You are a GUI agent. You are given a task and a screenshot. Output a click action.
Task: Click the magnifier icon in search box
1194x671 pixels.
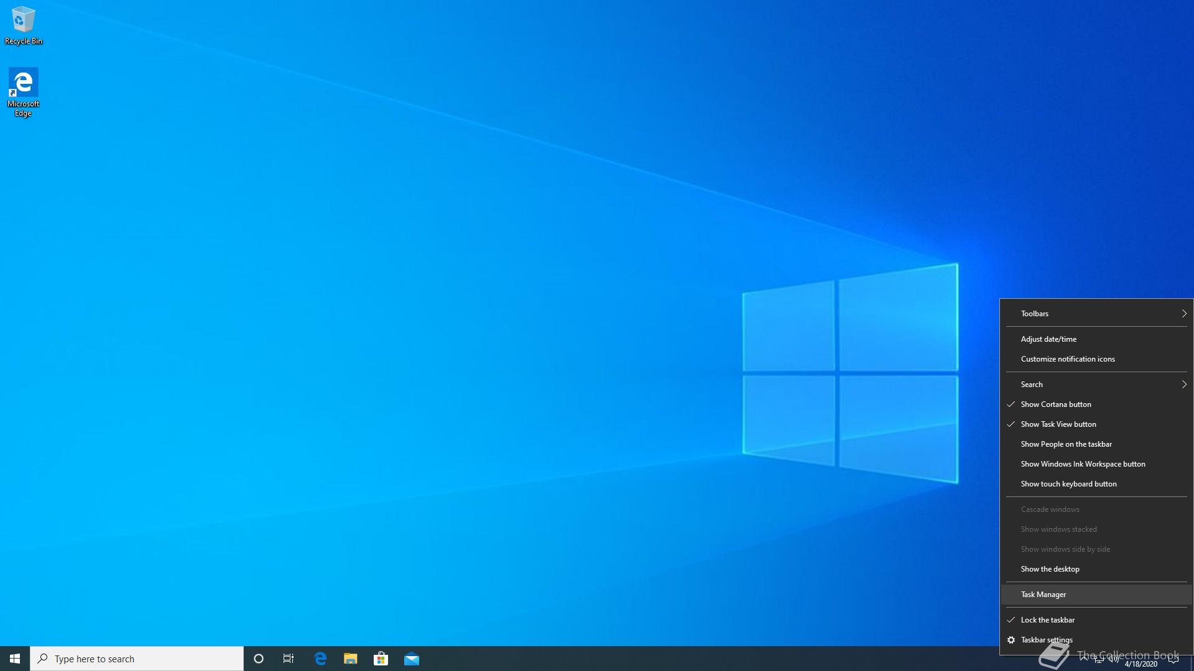click(43, 659)
